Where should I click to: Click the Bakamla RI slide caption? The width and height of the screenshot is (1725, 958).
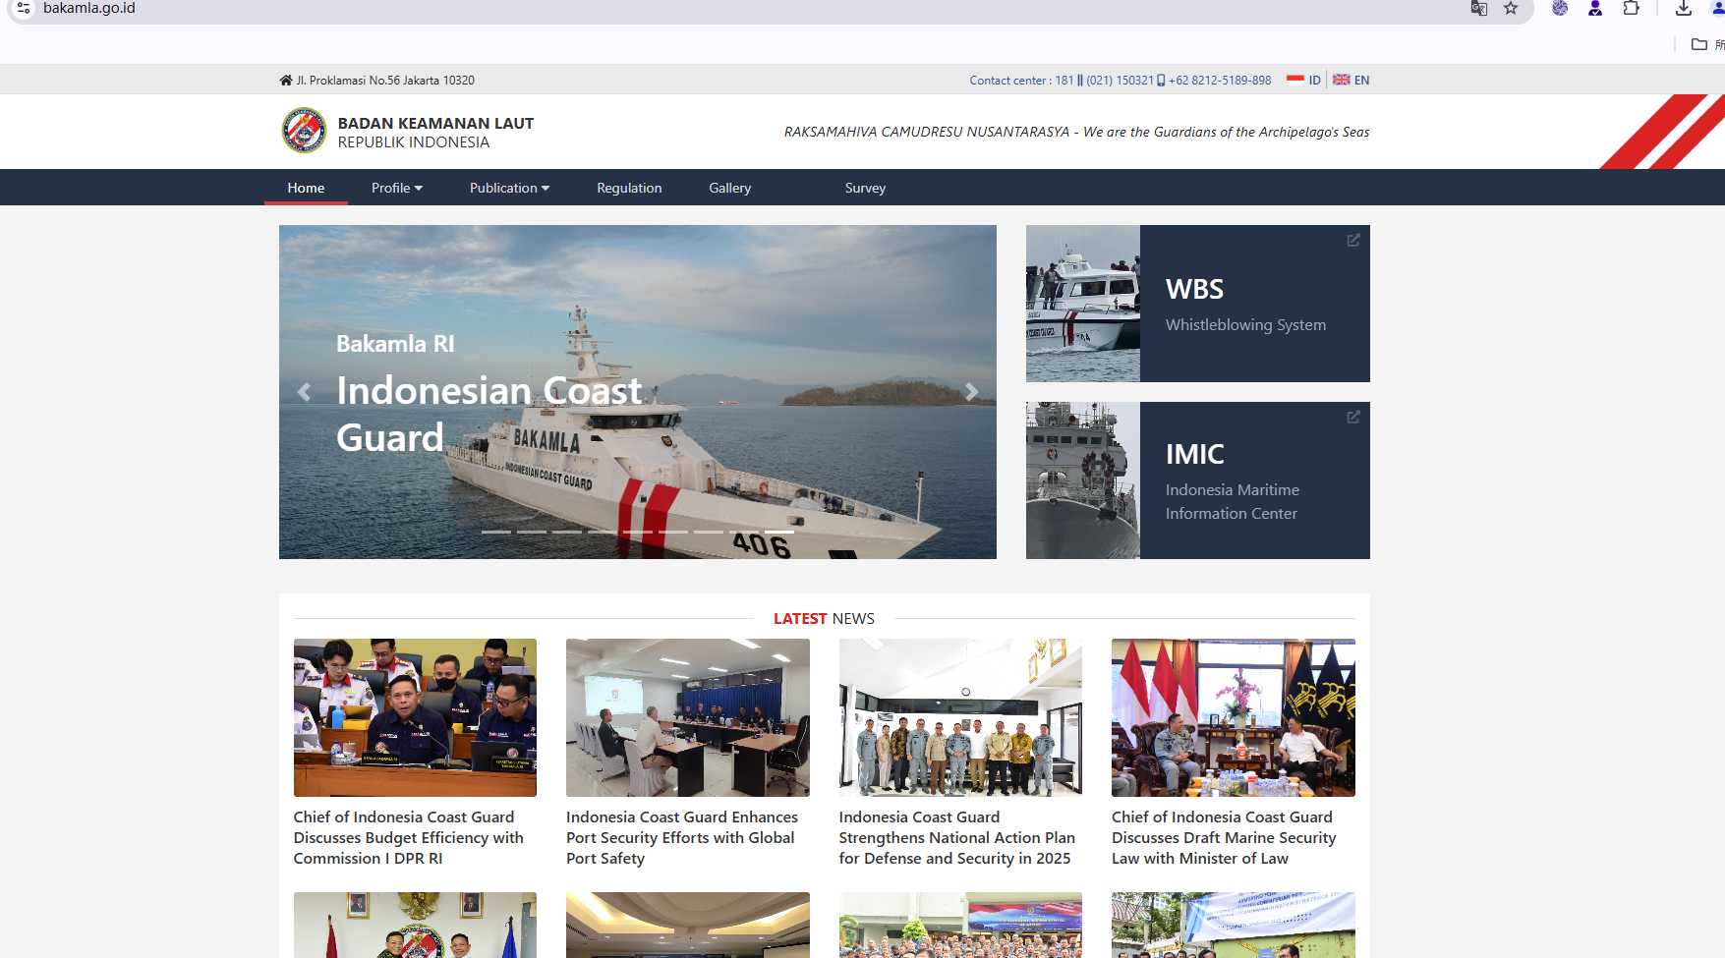(x=395, y=344)
